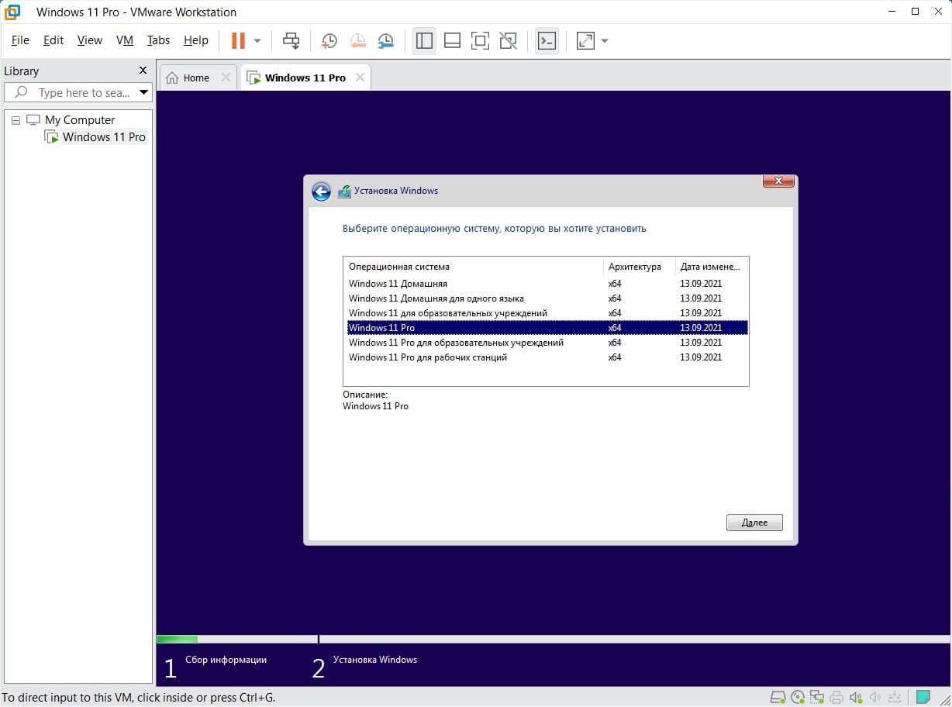Select Windows 11 Pro in library tree
Image resolution: width=952 pixels, height=707 pixels.
[104, 137]
